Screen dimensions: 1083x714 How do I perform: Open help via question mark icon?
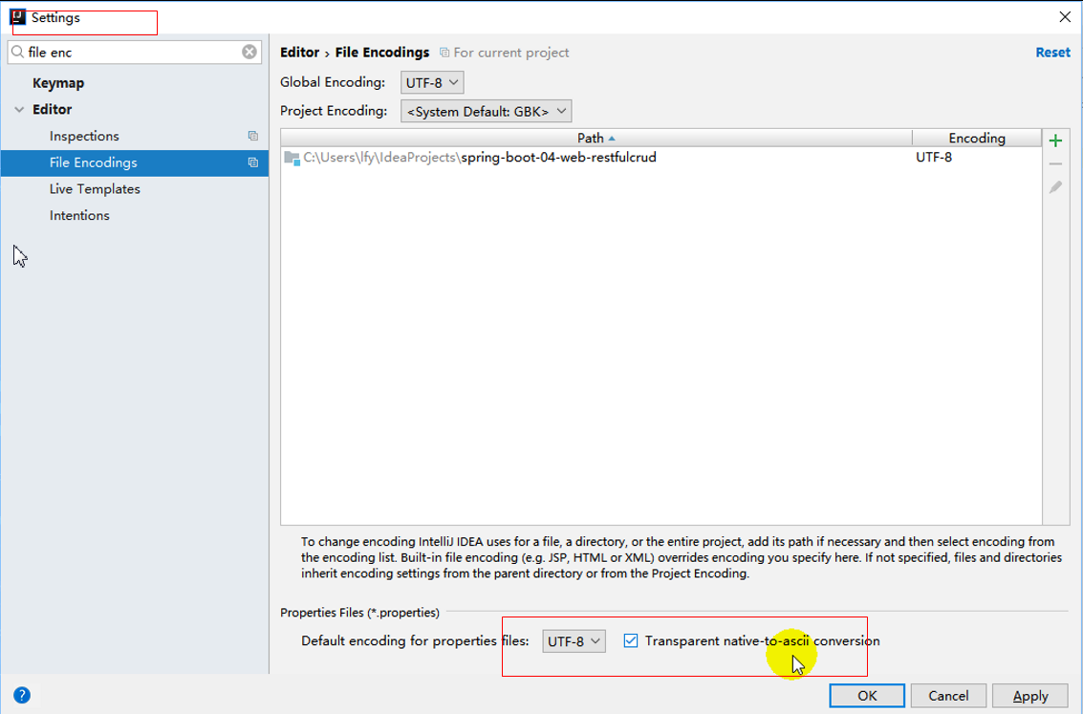[x=21, y=695]
